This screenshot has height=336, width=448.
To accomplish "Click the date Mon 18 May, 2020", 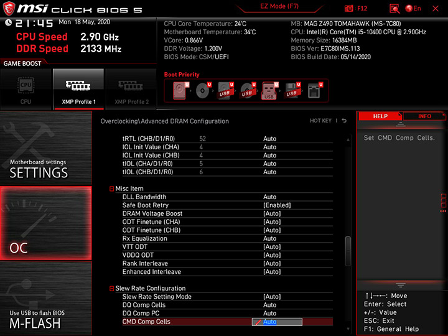I will (84, 22).
